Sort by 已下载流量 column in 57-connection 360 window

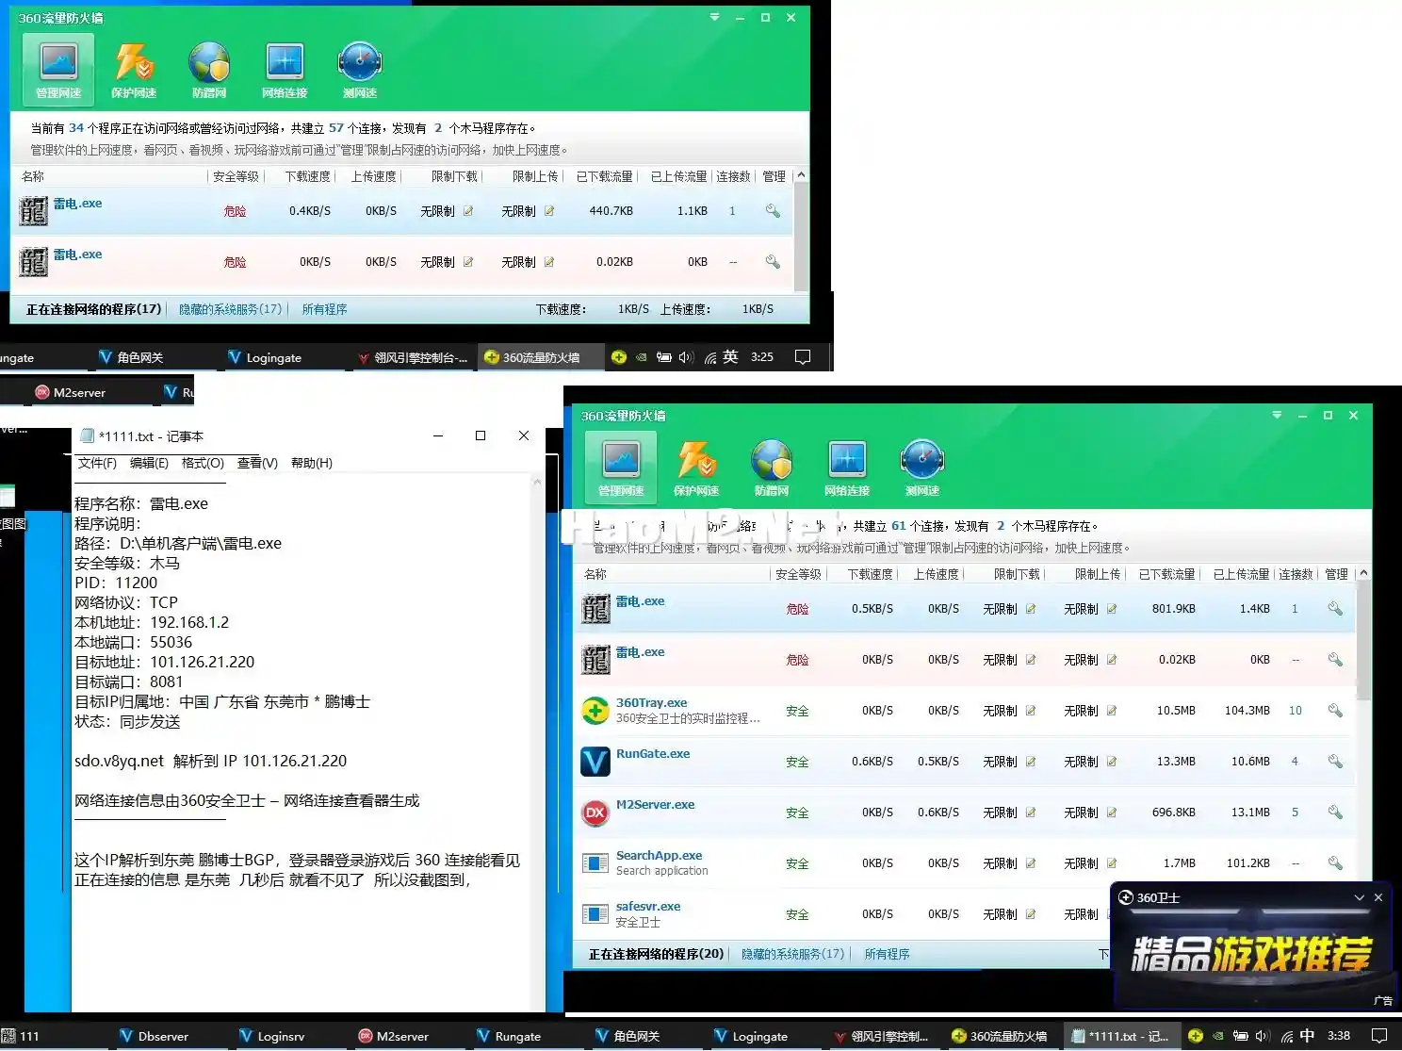604,176
